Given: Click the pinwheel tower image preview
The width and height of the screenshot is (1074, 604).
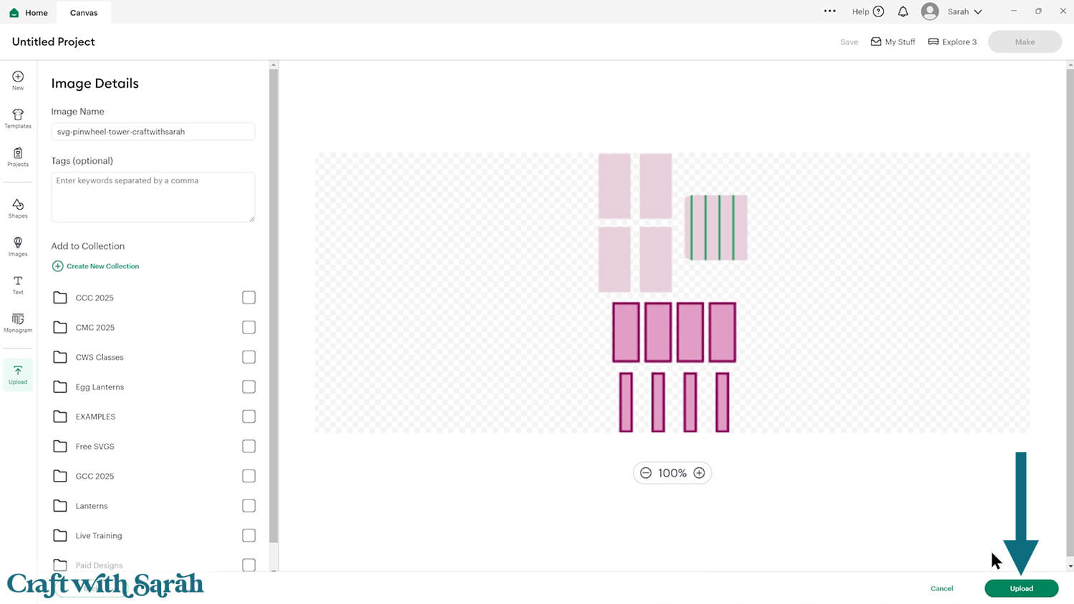Looking at the screenshot, I should click(x=672, y=293).
